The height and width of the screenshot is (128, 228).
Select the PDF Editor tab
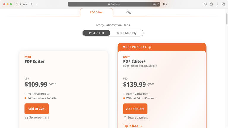[96, 12]
